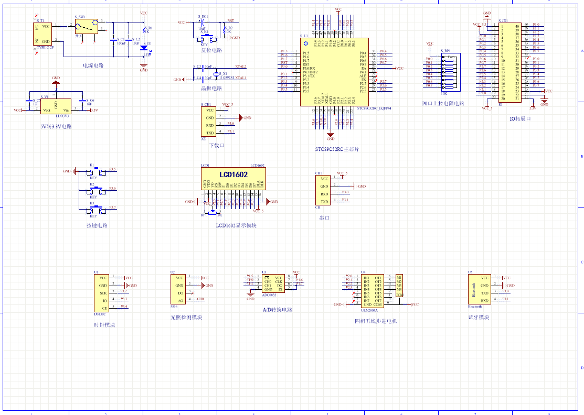The height and width of the screenshot is (415, 584).
Task: Click the 时钟模块 label
Action: (104, 325)
